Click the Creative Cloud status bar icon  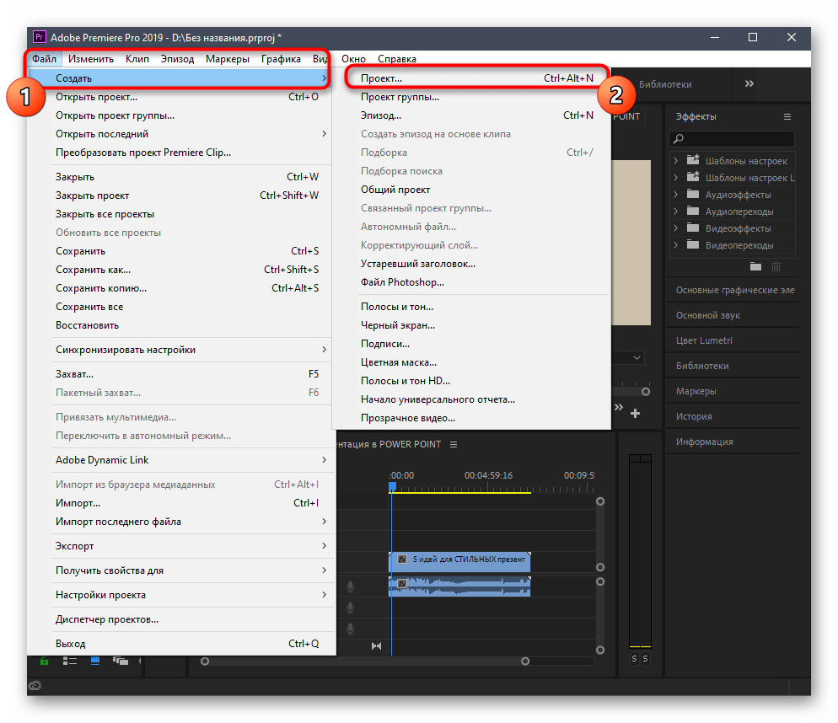pos(35,686)
